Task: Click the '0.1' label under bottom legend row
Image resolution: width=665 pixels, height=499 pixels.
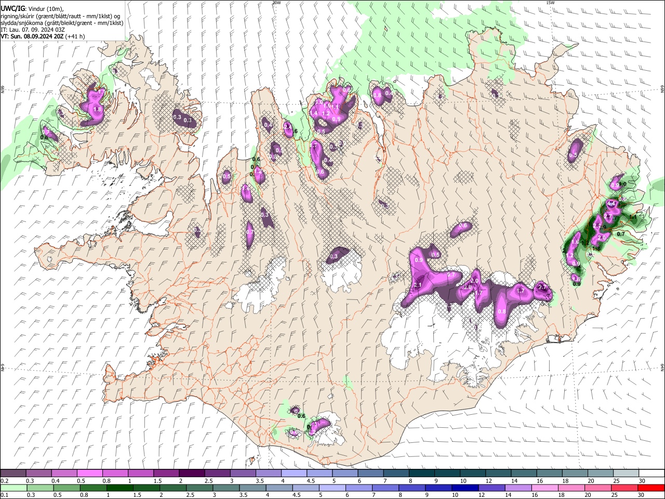Action: [5, 495]
